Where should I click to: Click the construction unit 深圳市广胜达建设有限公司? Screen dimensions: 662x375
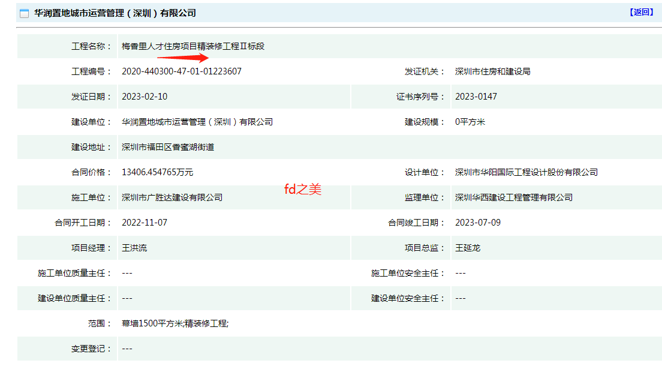171,197
